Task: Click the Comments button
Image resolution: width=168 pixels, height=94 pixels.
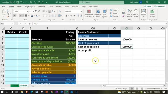Action: coord(160,7)
